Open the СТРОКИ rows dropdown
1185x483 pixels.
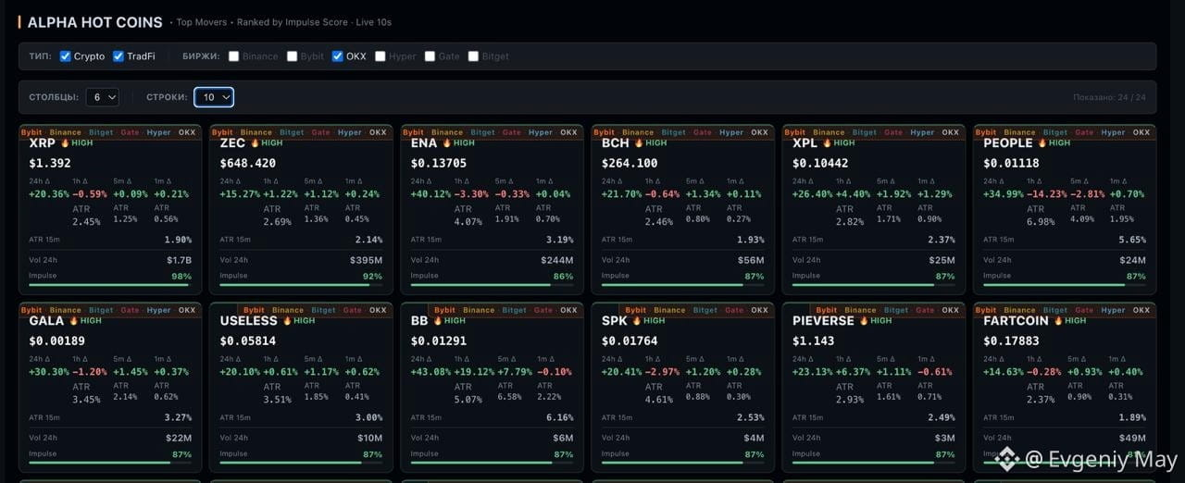214,97
